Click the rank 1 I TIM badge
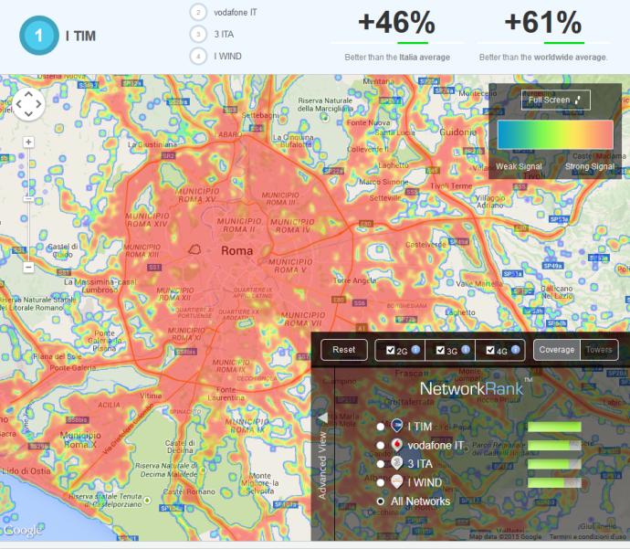 (39, 36)
